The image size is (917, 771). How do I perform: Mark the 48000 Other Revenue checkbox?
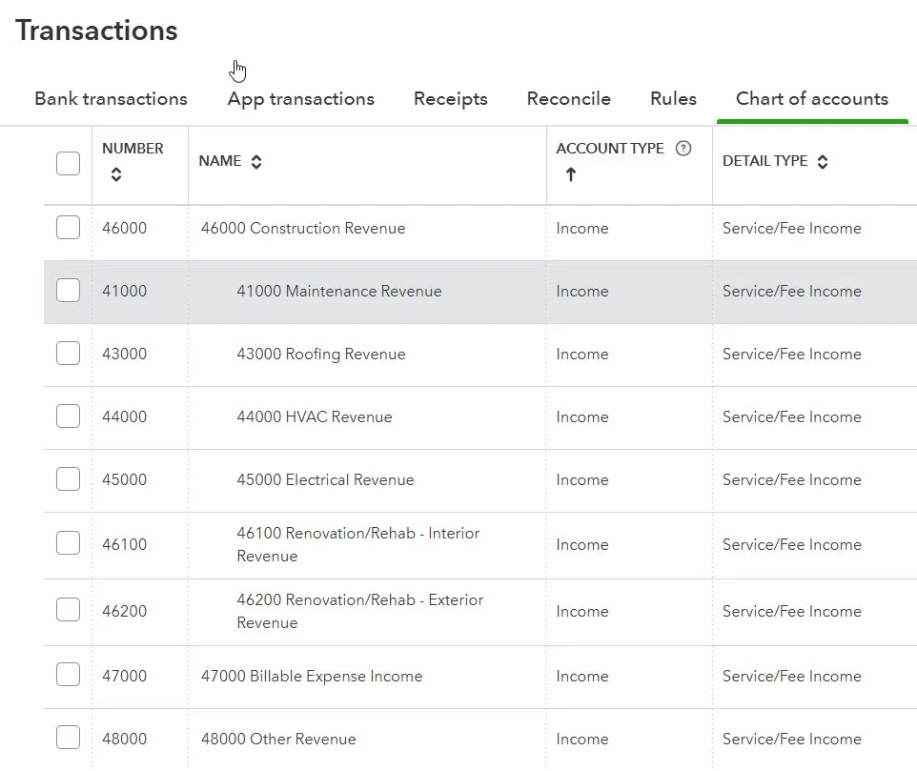[x=68, y=739]
